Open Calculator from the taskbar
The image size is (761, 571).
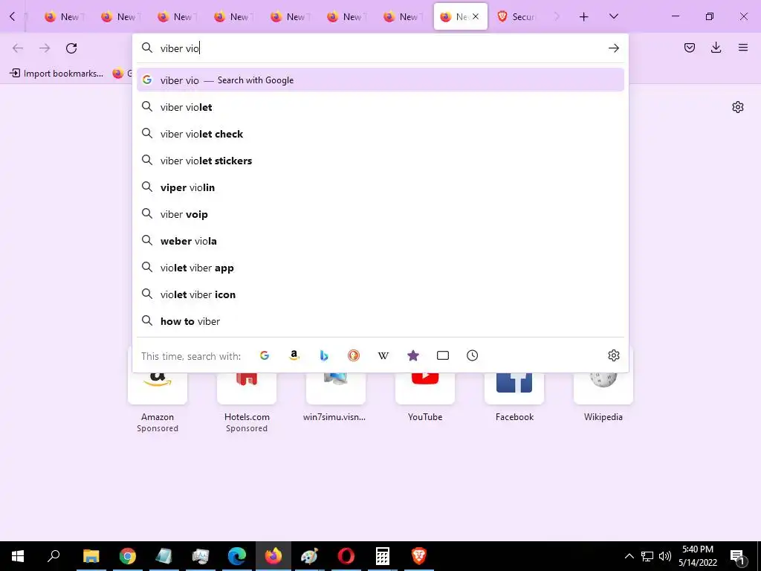pyautogui.click(x=383, y=556)
